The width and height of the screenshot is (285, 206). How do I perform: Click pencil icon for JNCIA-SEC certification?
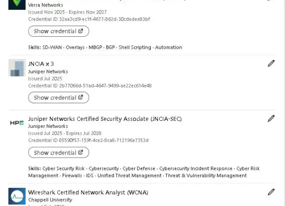tap(271, 119)
